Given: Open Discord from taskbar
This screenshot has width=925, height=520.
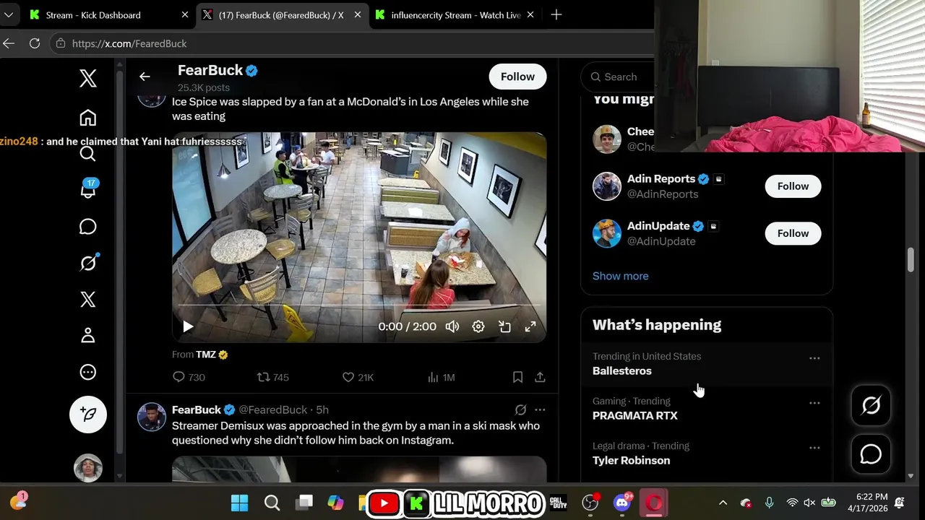Looking at the screenshot, I should point(622,503).
